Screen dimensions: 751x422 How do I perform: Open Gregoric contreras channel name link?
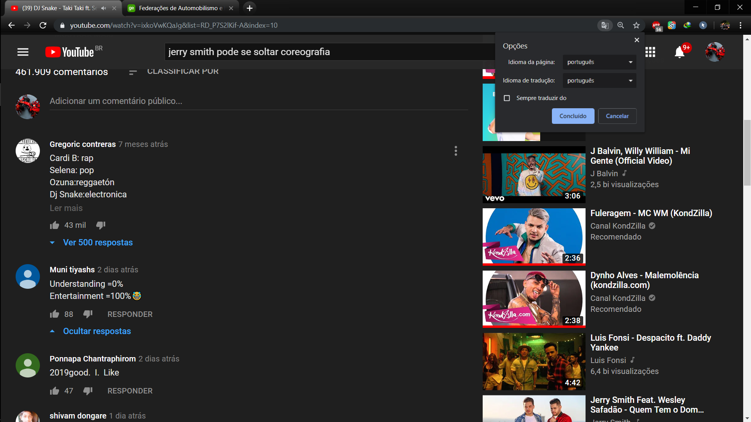(x=83, y=144)
